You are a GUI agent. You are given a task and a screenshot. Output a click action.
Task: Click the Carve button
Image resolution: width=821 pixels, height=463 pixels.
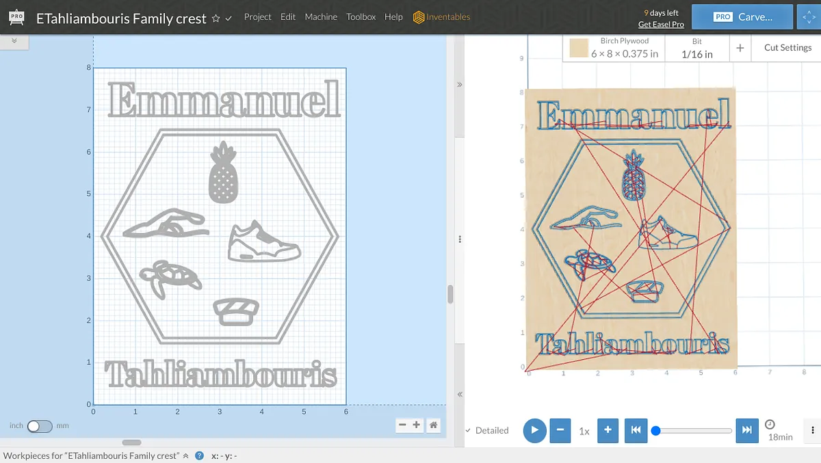742,17
